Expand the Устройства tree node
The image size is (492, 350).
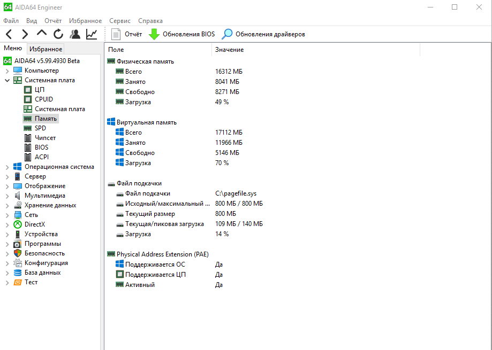click(7, 234)
